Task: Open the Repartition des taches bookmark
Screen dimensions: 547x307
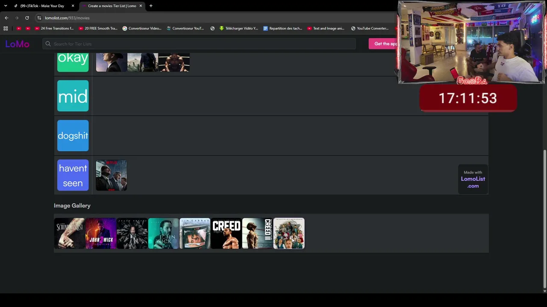Action: (x=282, y=29)
